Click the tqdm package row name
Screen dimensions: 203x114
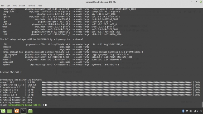[5, 22]
